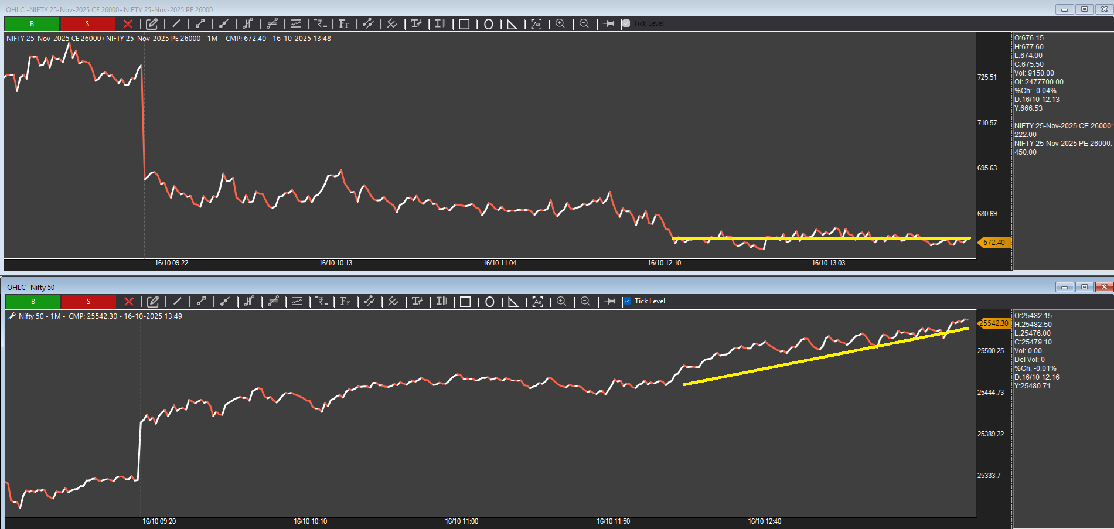Disable Tick Level checkbox in Nifty 50 chart
This screenshot has height=529, width=1114.
point(628,301)
